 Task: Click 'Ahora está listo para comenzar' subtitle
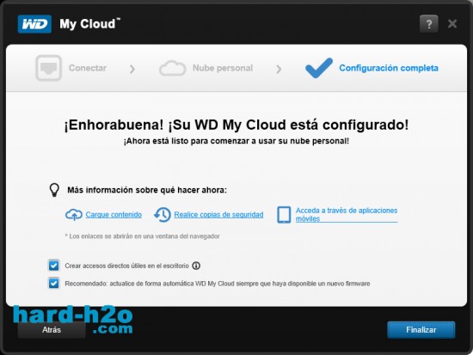(x=236, y=141)
